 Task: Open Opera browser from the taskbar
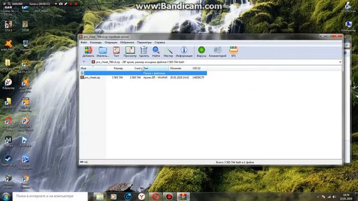click(x=156, y=197)
